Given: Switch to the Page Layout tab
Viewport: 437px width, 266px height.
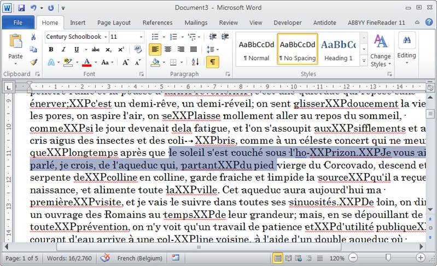Looking at the screenshot, I should click(114, 22).
